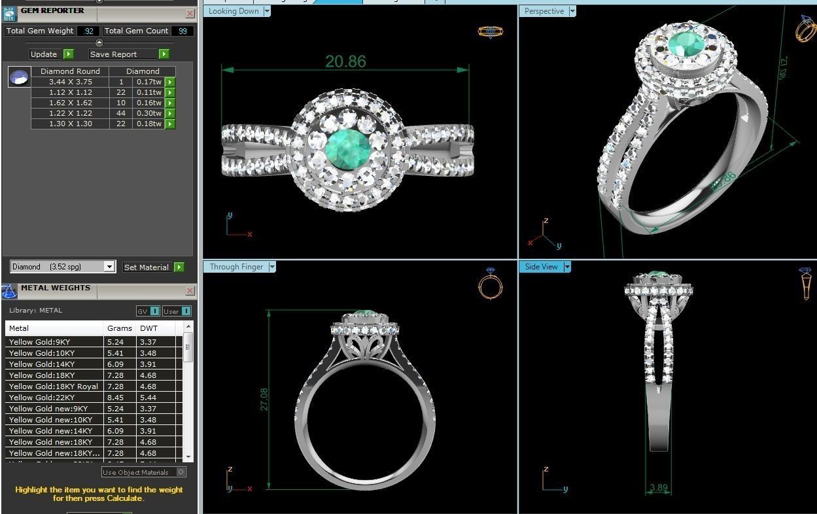Click the 20.86 dimension in Looking Down view
The image size is (817, 514).
click(x=345, y=61)
